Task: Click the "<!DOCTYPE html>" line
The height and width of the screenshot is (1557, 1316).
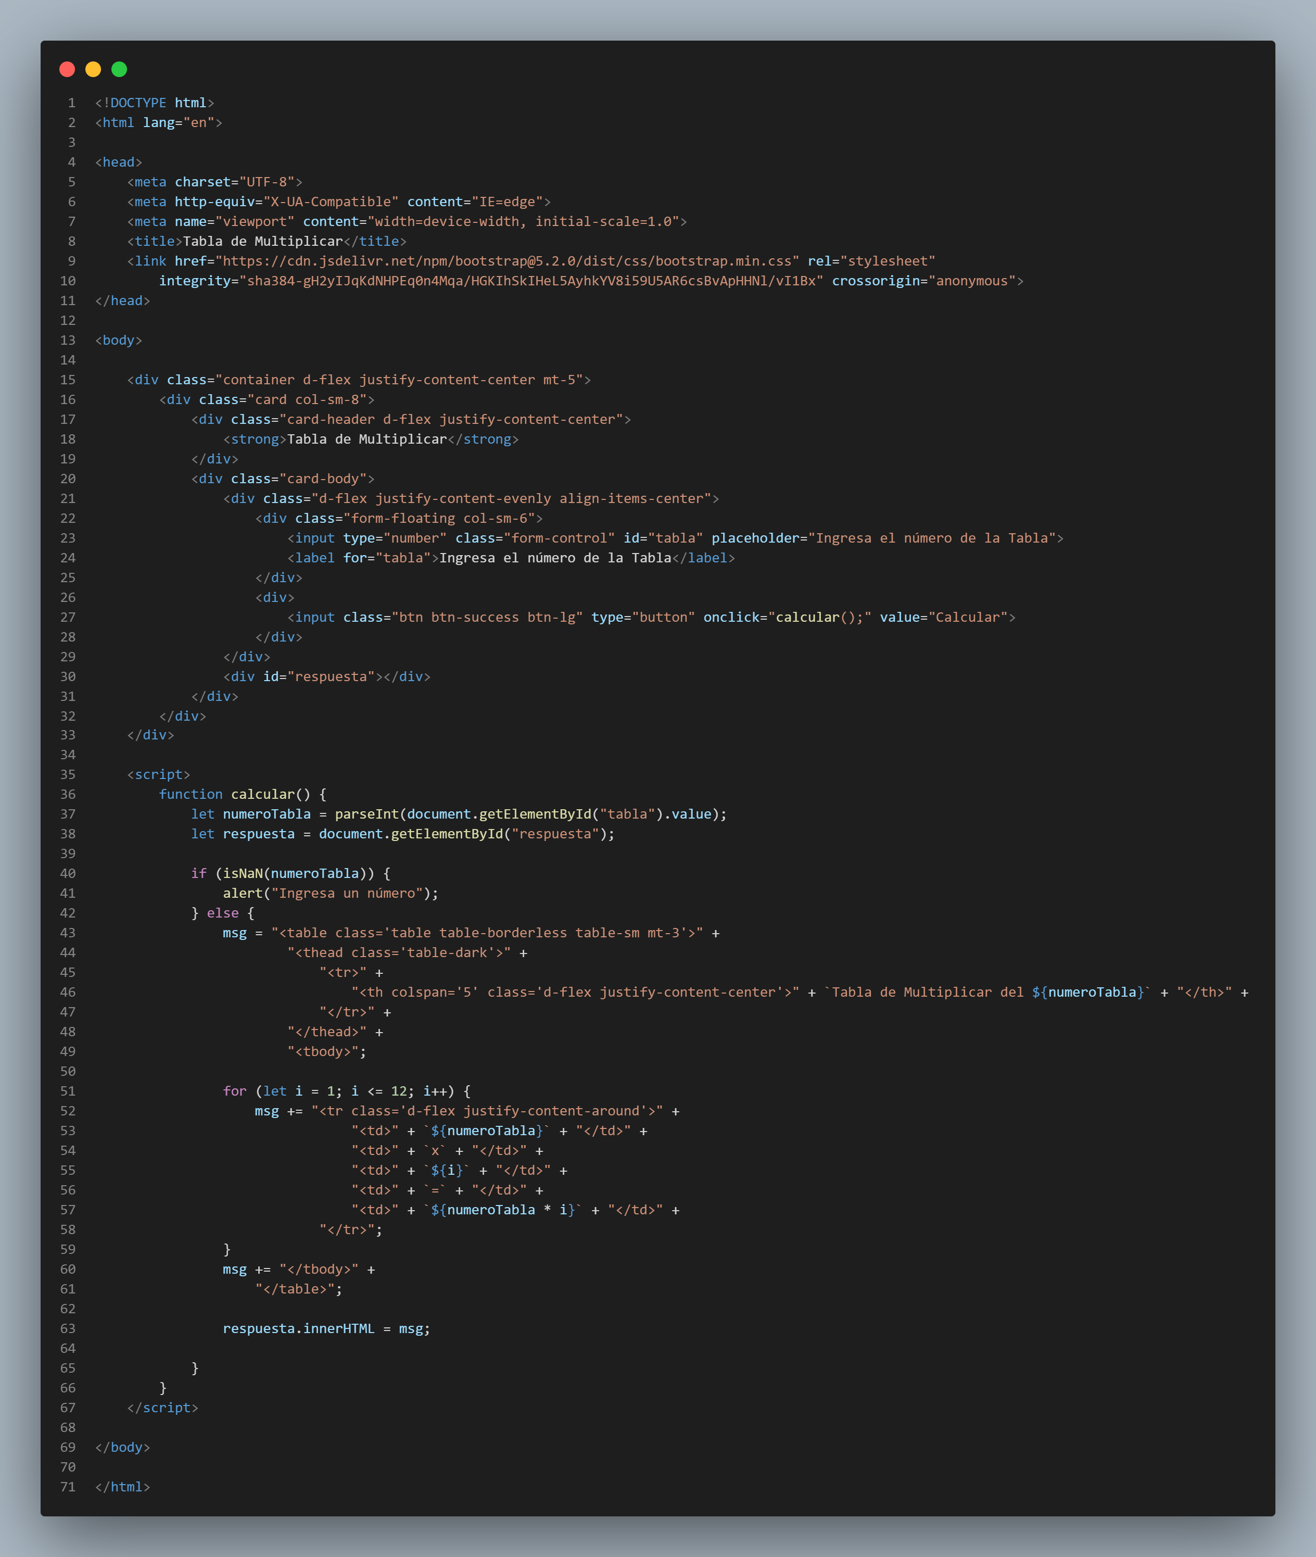Action: click(x=155, y=103)
